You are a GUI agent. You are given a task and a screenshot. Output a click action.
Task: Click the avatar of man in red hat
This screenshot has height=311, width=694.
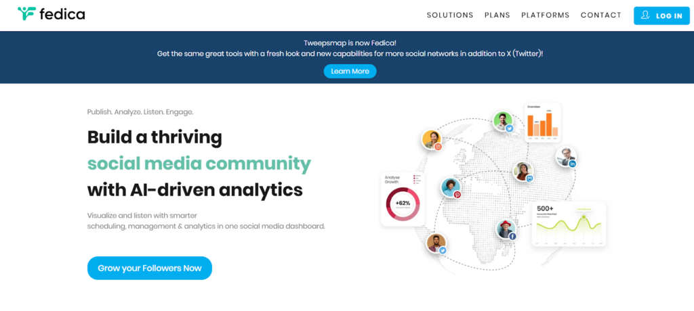(505, 229)
